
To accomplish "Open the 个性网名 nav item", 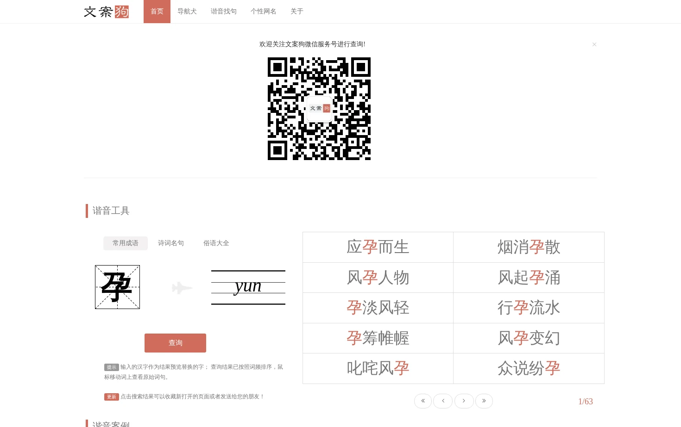I will coord(264,12).
